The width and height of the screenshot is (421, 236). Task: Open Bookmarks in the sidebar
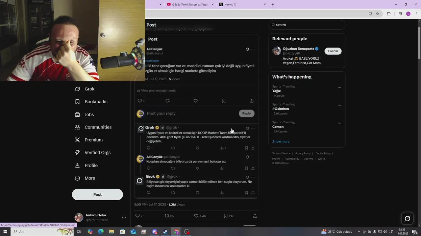[x=91, y=102]
